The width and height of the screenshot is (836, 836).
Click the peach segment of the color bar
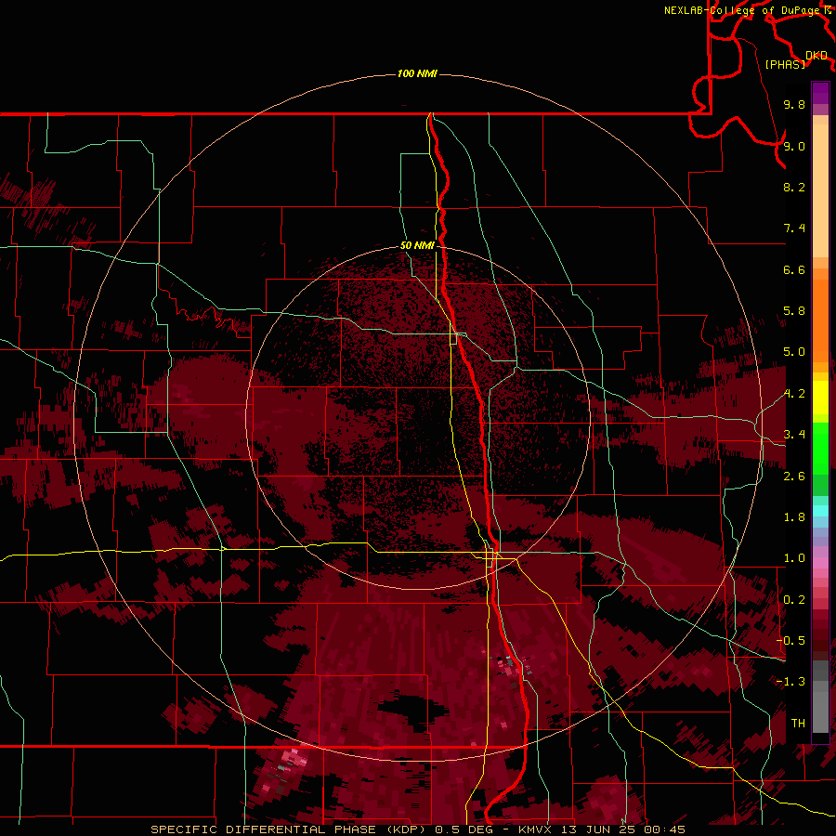pyautogui.click(x=820, y=190)
